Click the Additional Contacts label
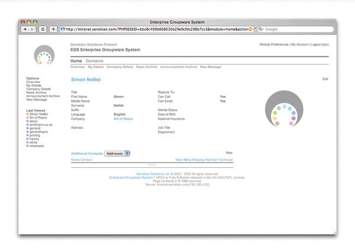The width and height of the screenshot is (355, 252). click(x=87, y=154)
